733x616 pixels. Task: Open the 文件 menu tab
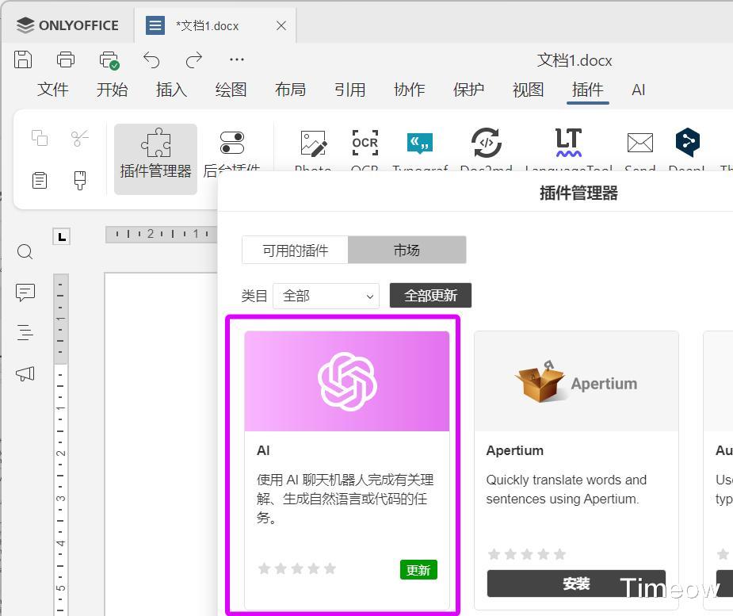pos(53,90)
